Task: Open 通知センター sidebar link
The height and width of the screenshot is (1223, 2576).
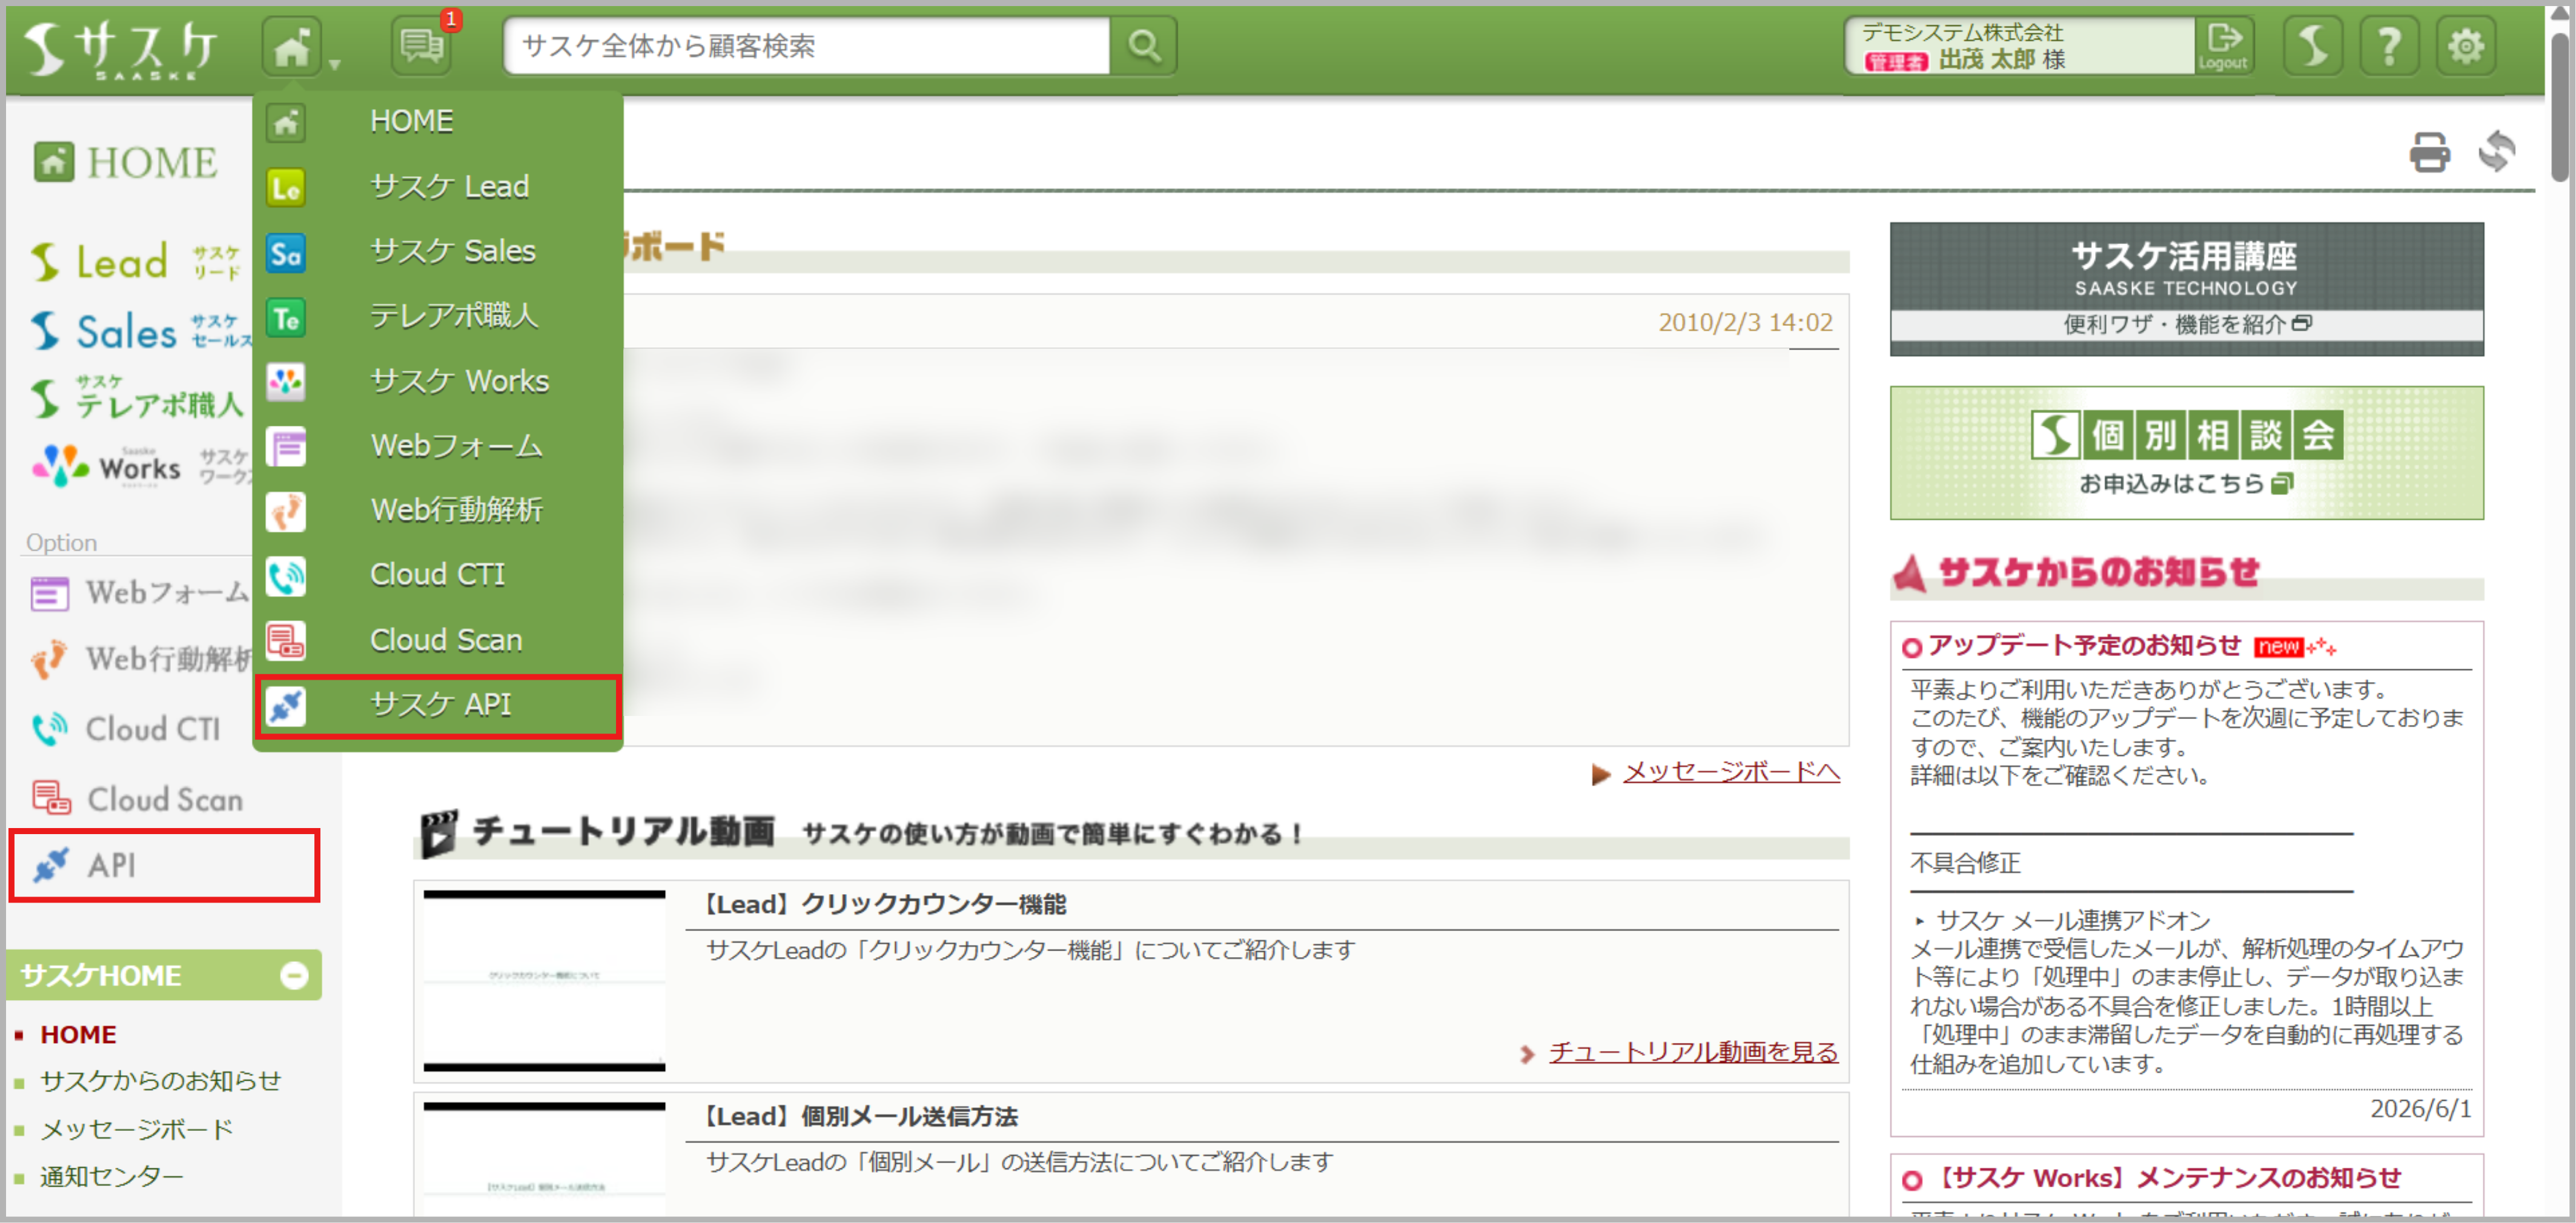Action: coord(112,1176)
